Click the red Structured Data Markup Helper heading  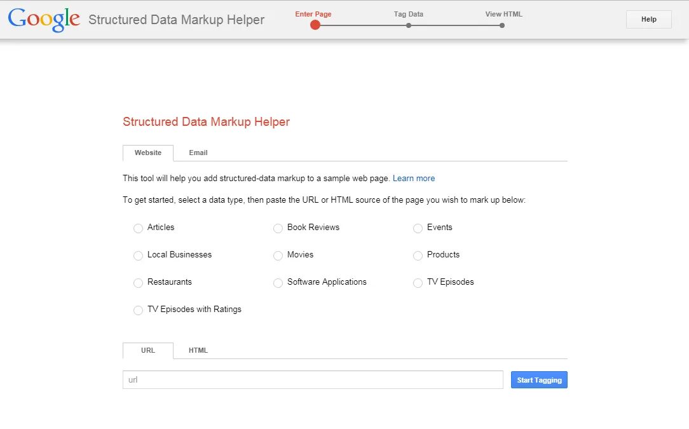pyautogui.click(x=206, y=122)
